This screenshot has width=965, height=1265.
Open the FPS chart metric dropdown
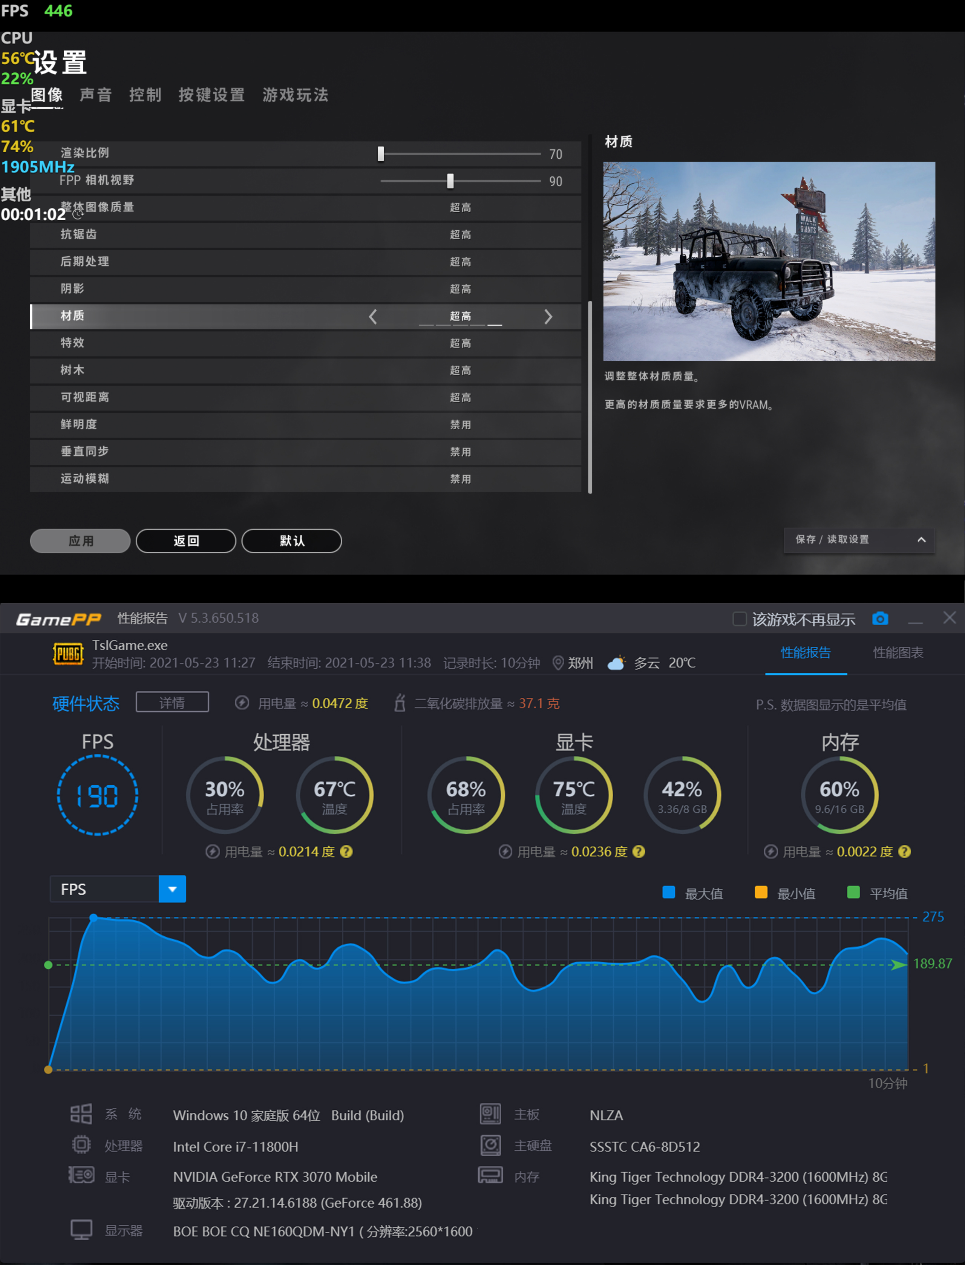click(172, 889)
